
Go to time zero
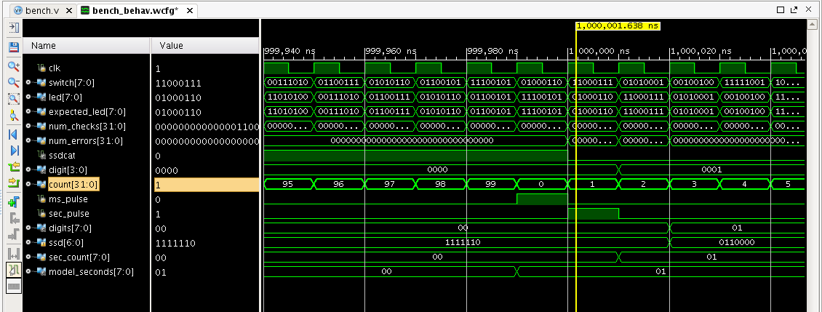[x=14, y=135]
